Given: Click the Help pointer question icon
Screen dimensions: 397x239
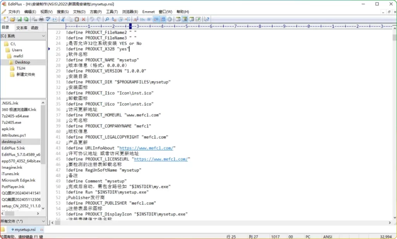Looking at the screenshot, I should tap(207, 19).
